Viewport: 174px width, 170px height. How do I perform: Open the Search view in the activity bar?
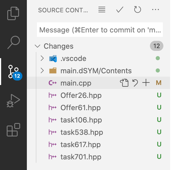(x=13, y=42)
